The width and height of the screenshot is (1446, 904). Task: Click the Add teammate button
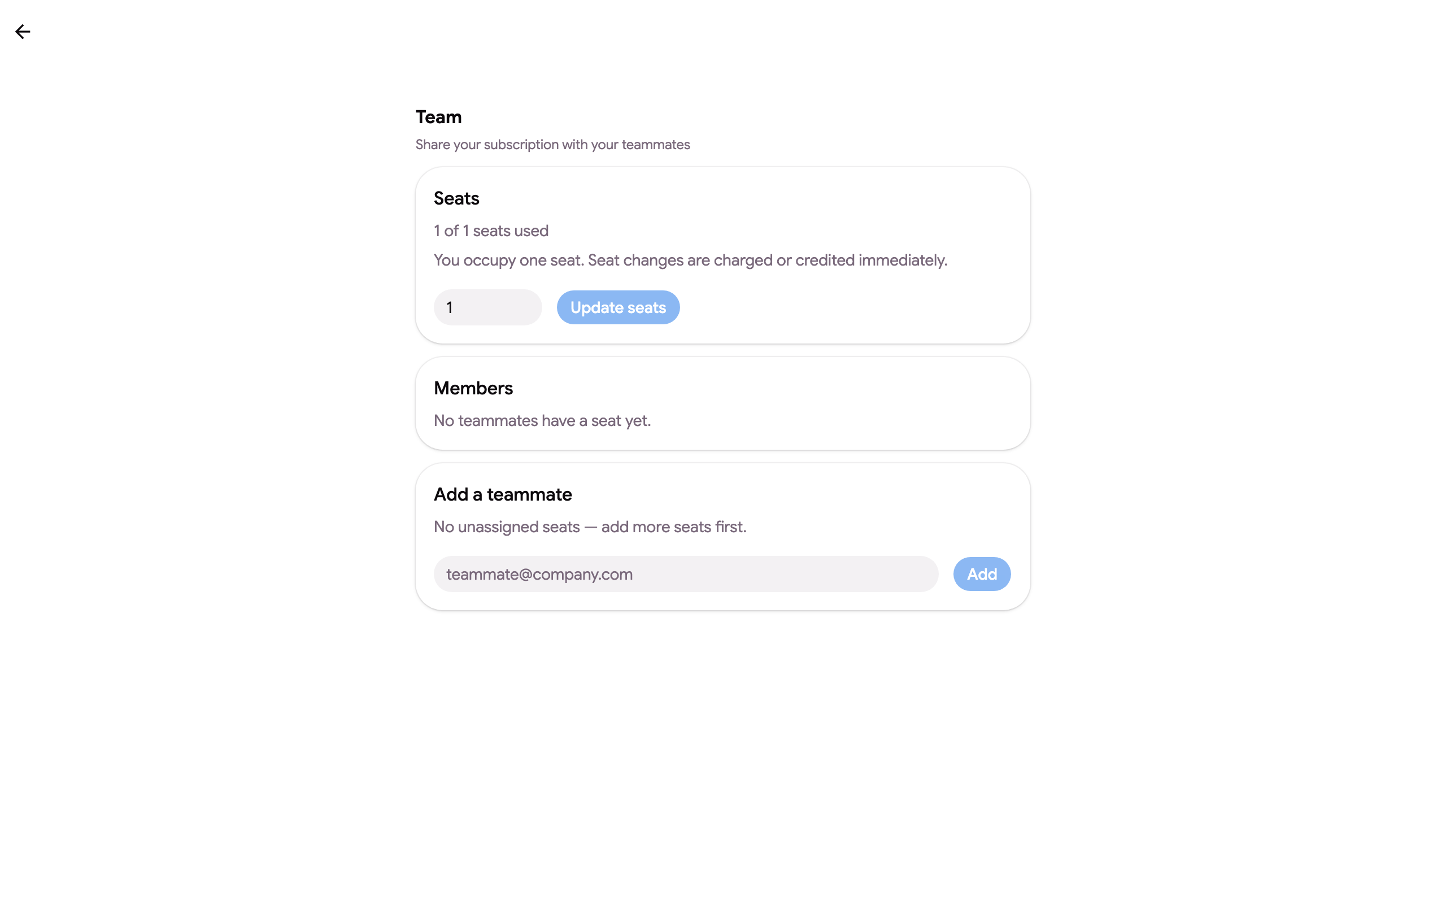pyautogui.click(x=982, y=574)
